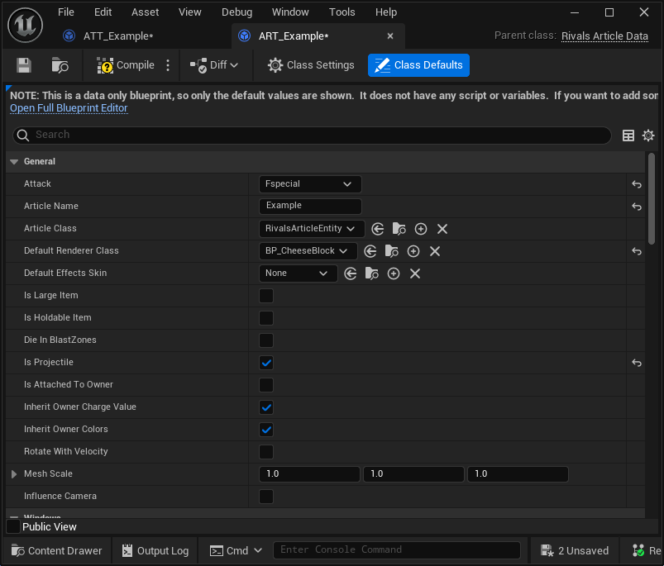Viewport: 664px width, 566px height.
Task: Open Compile options three-dot menu
Action: click(x=168, y=65)
